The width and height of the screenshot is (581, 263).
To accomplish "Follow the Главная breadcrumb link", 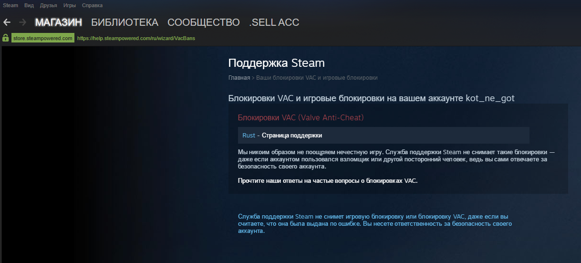I will 239,77.
